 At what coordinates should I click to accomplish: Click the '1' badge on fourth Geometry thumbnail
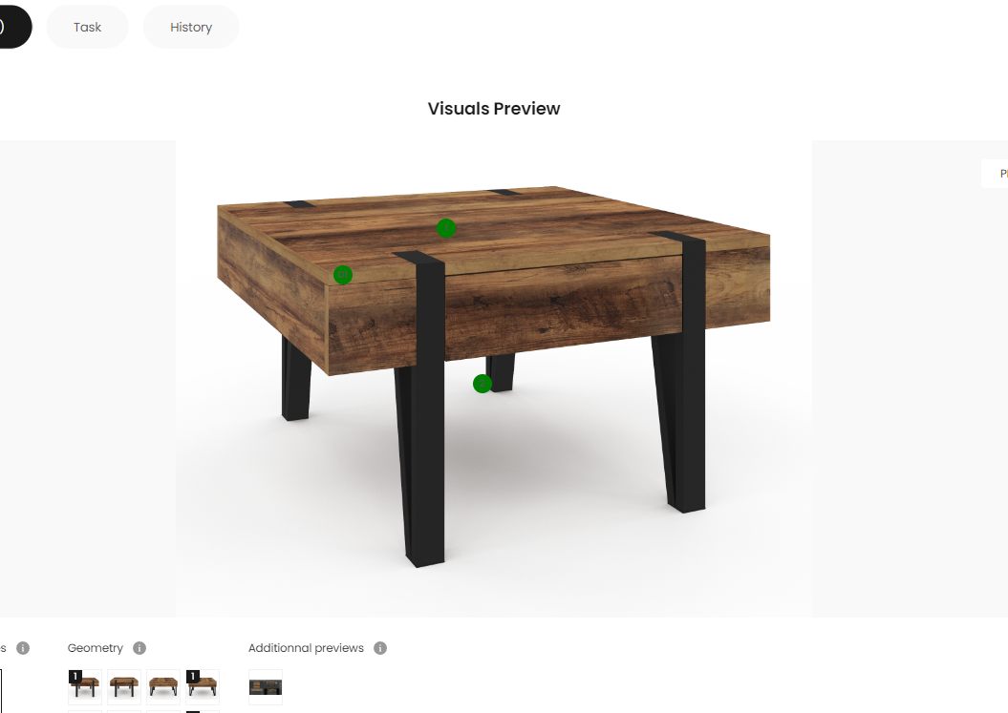(192, 677)
